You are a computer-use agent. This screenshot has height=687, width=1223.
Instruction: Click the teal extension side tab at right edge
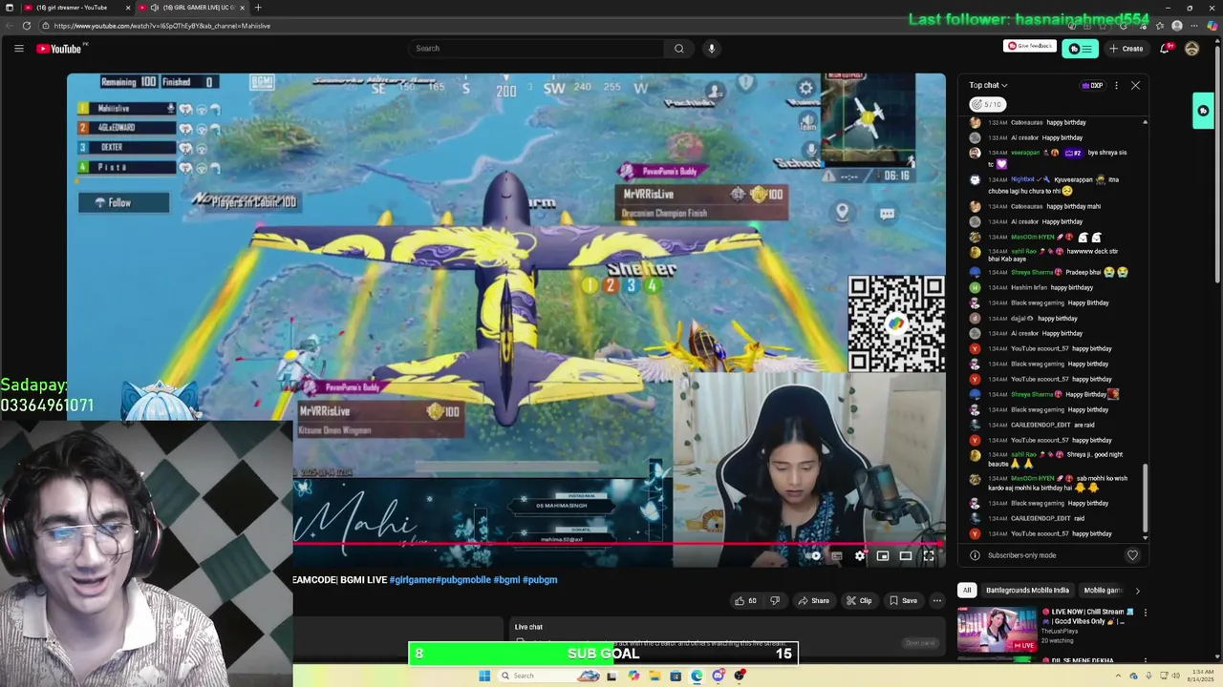tap(1203, 111)
